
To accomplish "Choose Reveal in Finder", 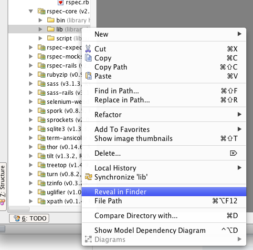I will pos(164,192).
